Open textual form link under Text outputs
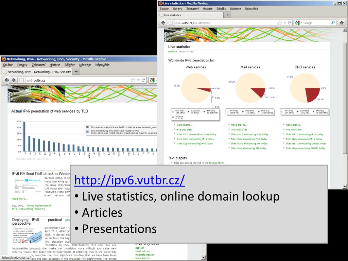Screen dimensions: 348x261 pyautogui.click(x=216, y=163)
